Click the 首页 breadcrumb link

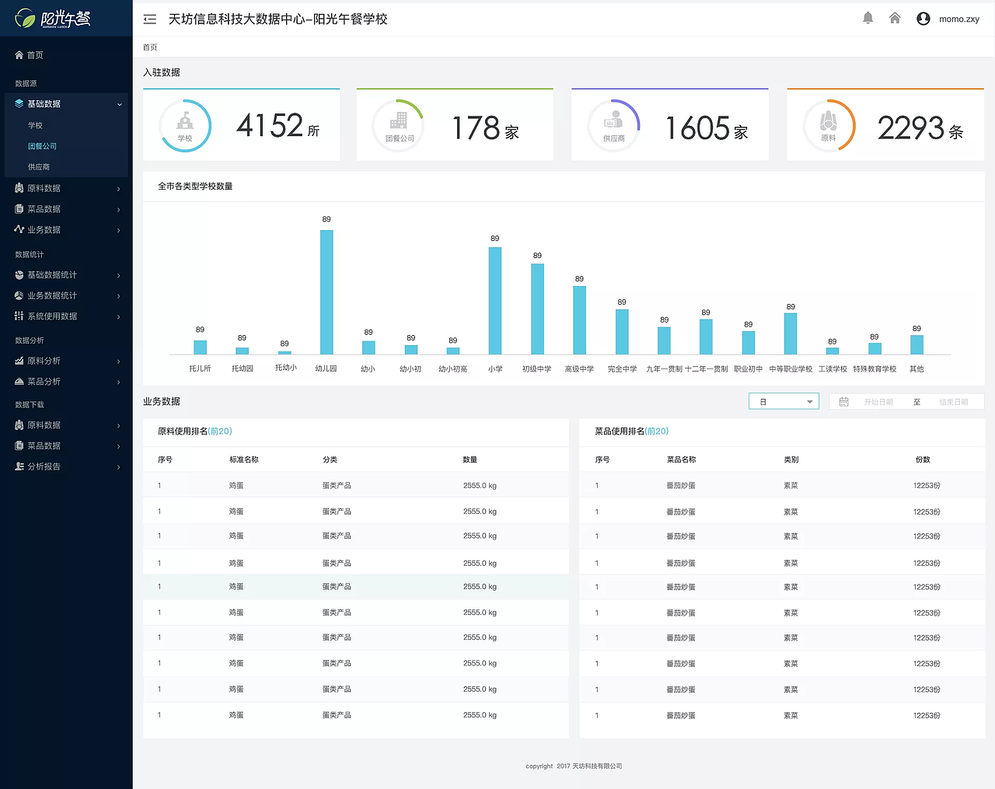(x=150, y=47)
